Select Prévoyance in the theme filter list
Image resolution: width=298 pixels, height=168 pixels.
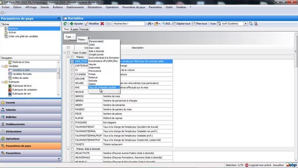click(104, 71)
